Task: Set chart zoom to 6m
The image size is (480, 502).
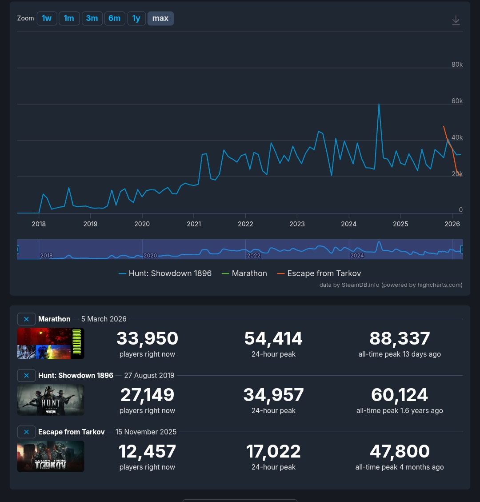Action: click(x=115, y=18)
